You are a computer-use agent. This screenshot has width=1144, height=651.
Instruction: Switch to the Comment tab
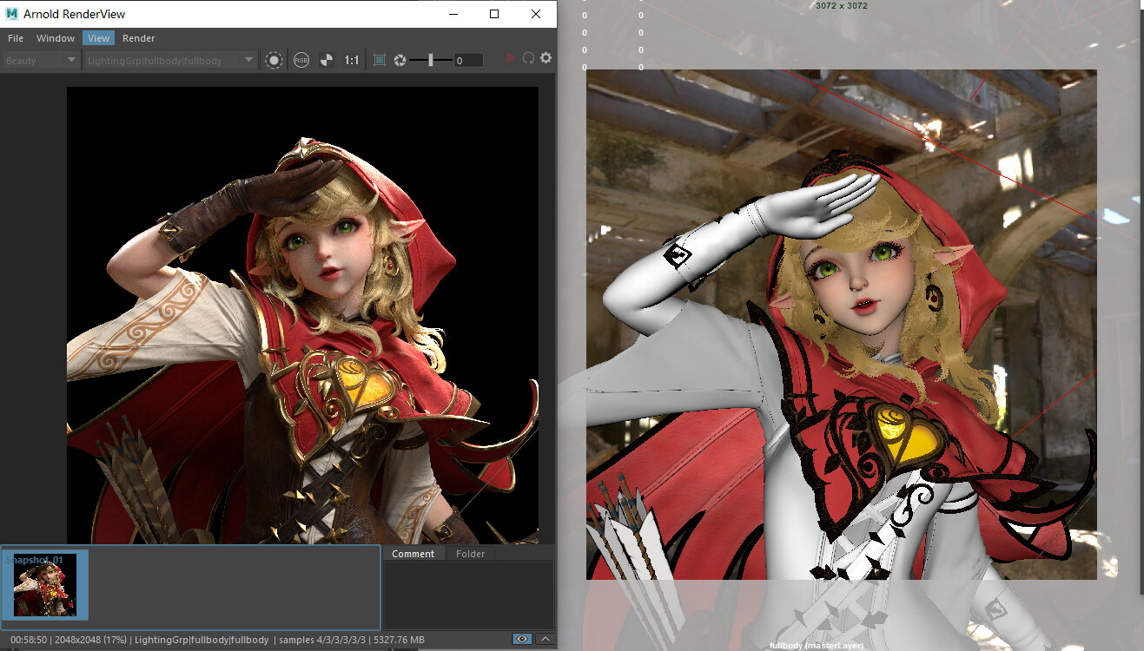413,554
